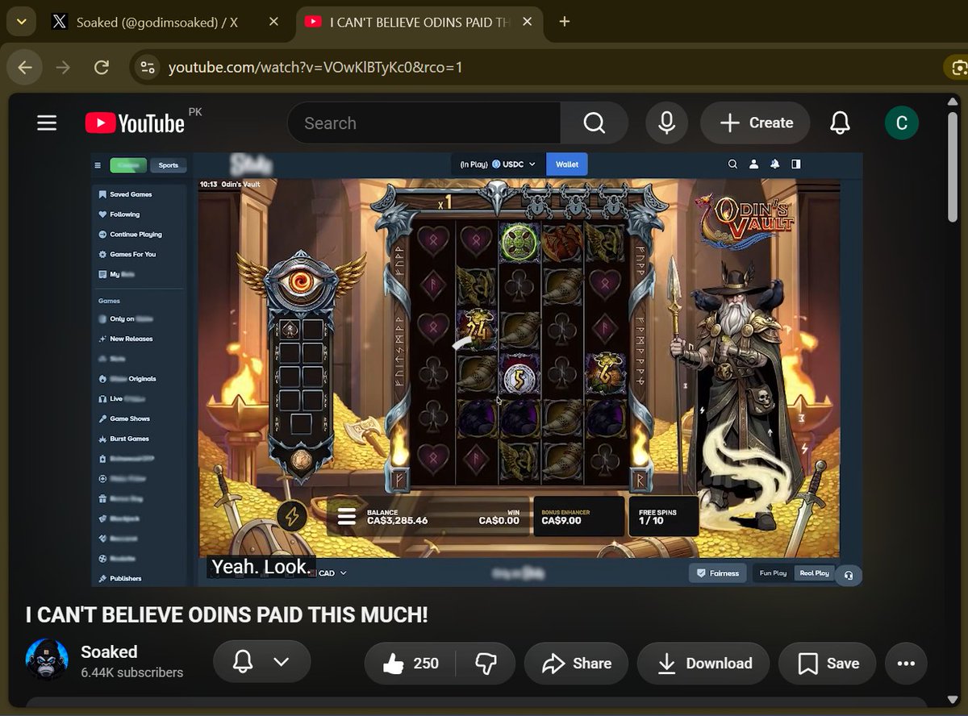Click the Free Spins 1/10 counter
This screenshot has width=968, height=716.
(x=663, y=516)
